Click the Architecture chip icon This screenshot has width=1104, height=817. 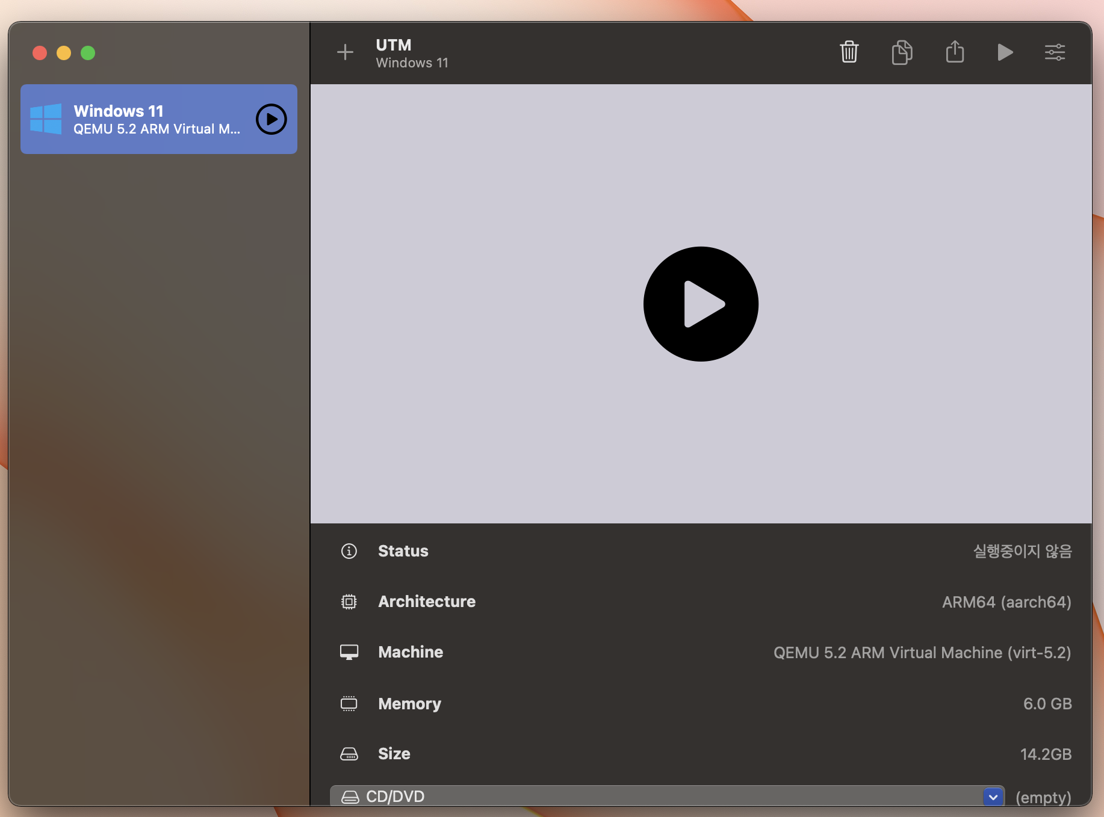[349, 602]
